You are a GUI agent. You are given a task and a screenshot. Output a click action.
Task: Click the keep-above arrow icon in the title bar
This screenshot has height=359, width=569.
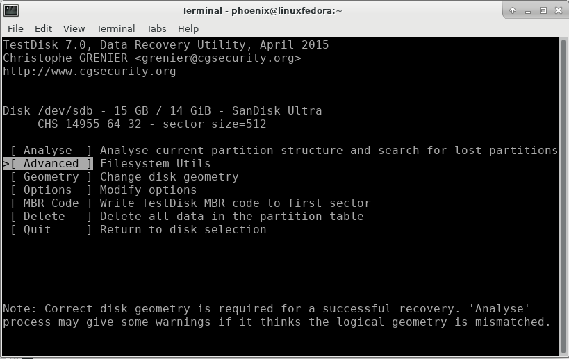513,10
